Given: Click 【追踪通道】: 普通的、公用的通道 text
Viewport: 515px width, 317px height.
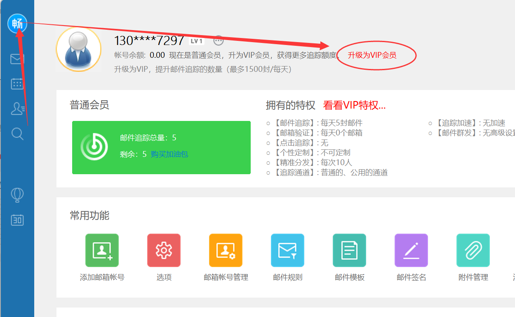Looking at the screenshot, I should coord(330,173).
